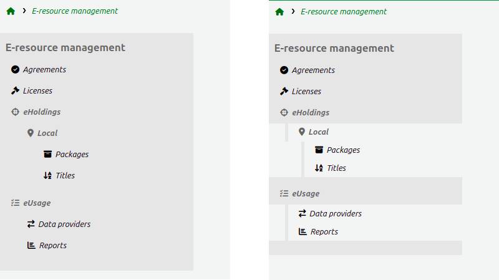Viewport: 499px width, 280px height.
Task: Click the home icon in the left breadcrumb
Action: (11, 11)
